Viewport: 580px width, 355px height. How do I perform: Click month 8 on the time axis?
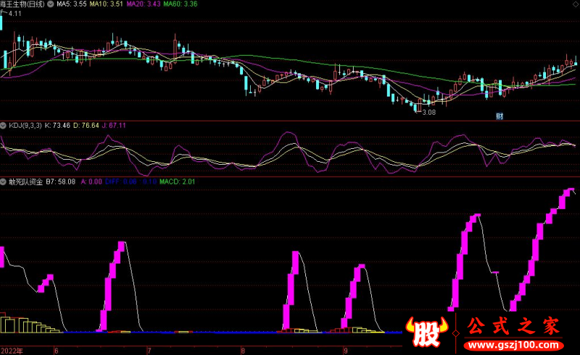[243, 351]
